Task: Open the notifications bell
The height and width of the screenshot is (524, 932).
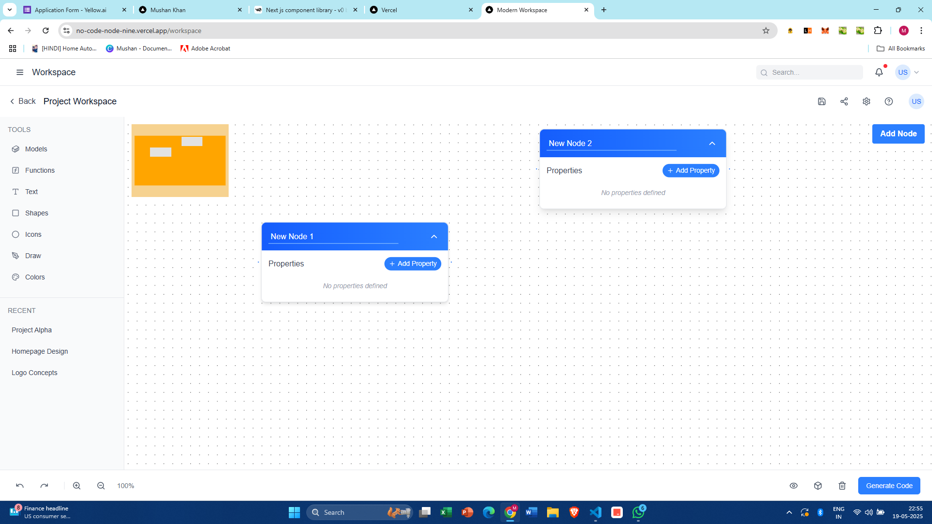Action: [x=879, y=72]
